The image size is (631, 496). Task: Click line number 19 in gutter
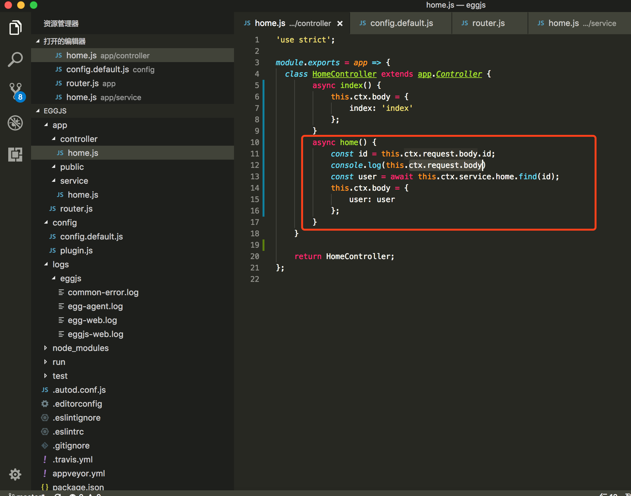(255, 245)
